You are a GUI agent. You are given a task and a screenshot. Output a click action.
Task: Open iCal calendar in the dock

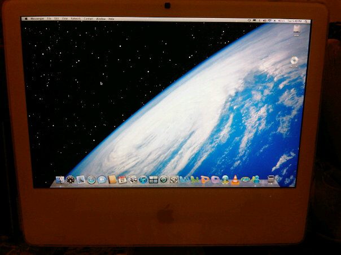(x=122, y=180)
